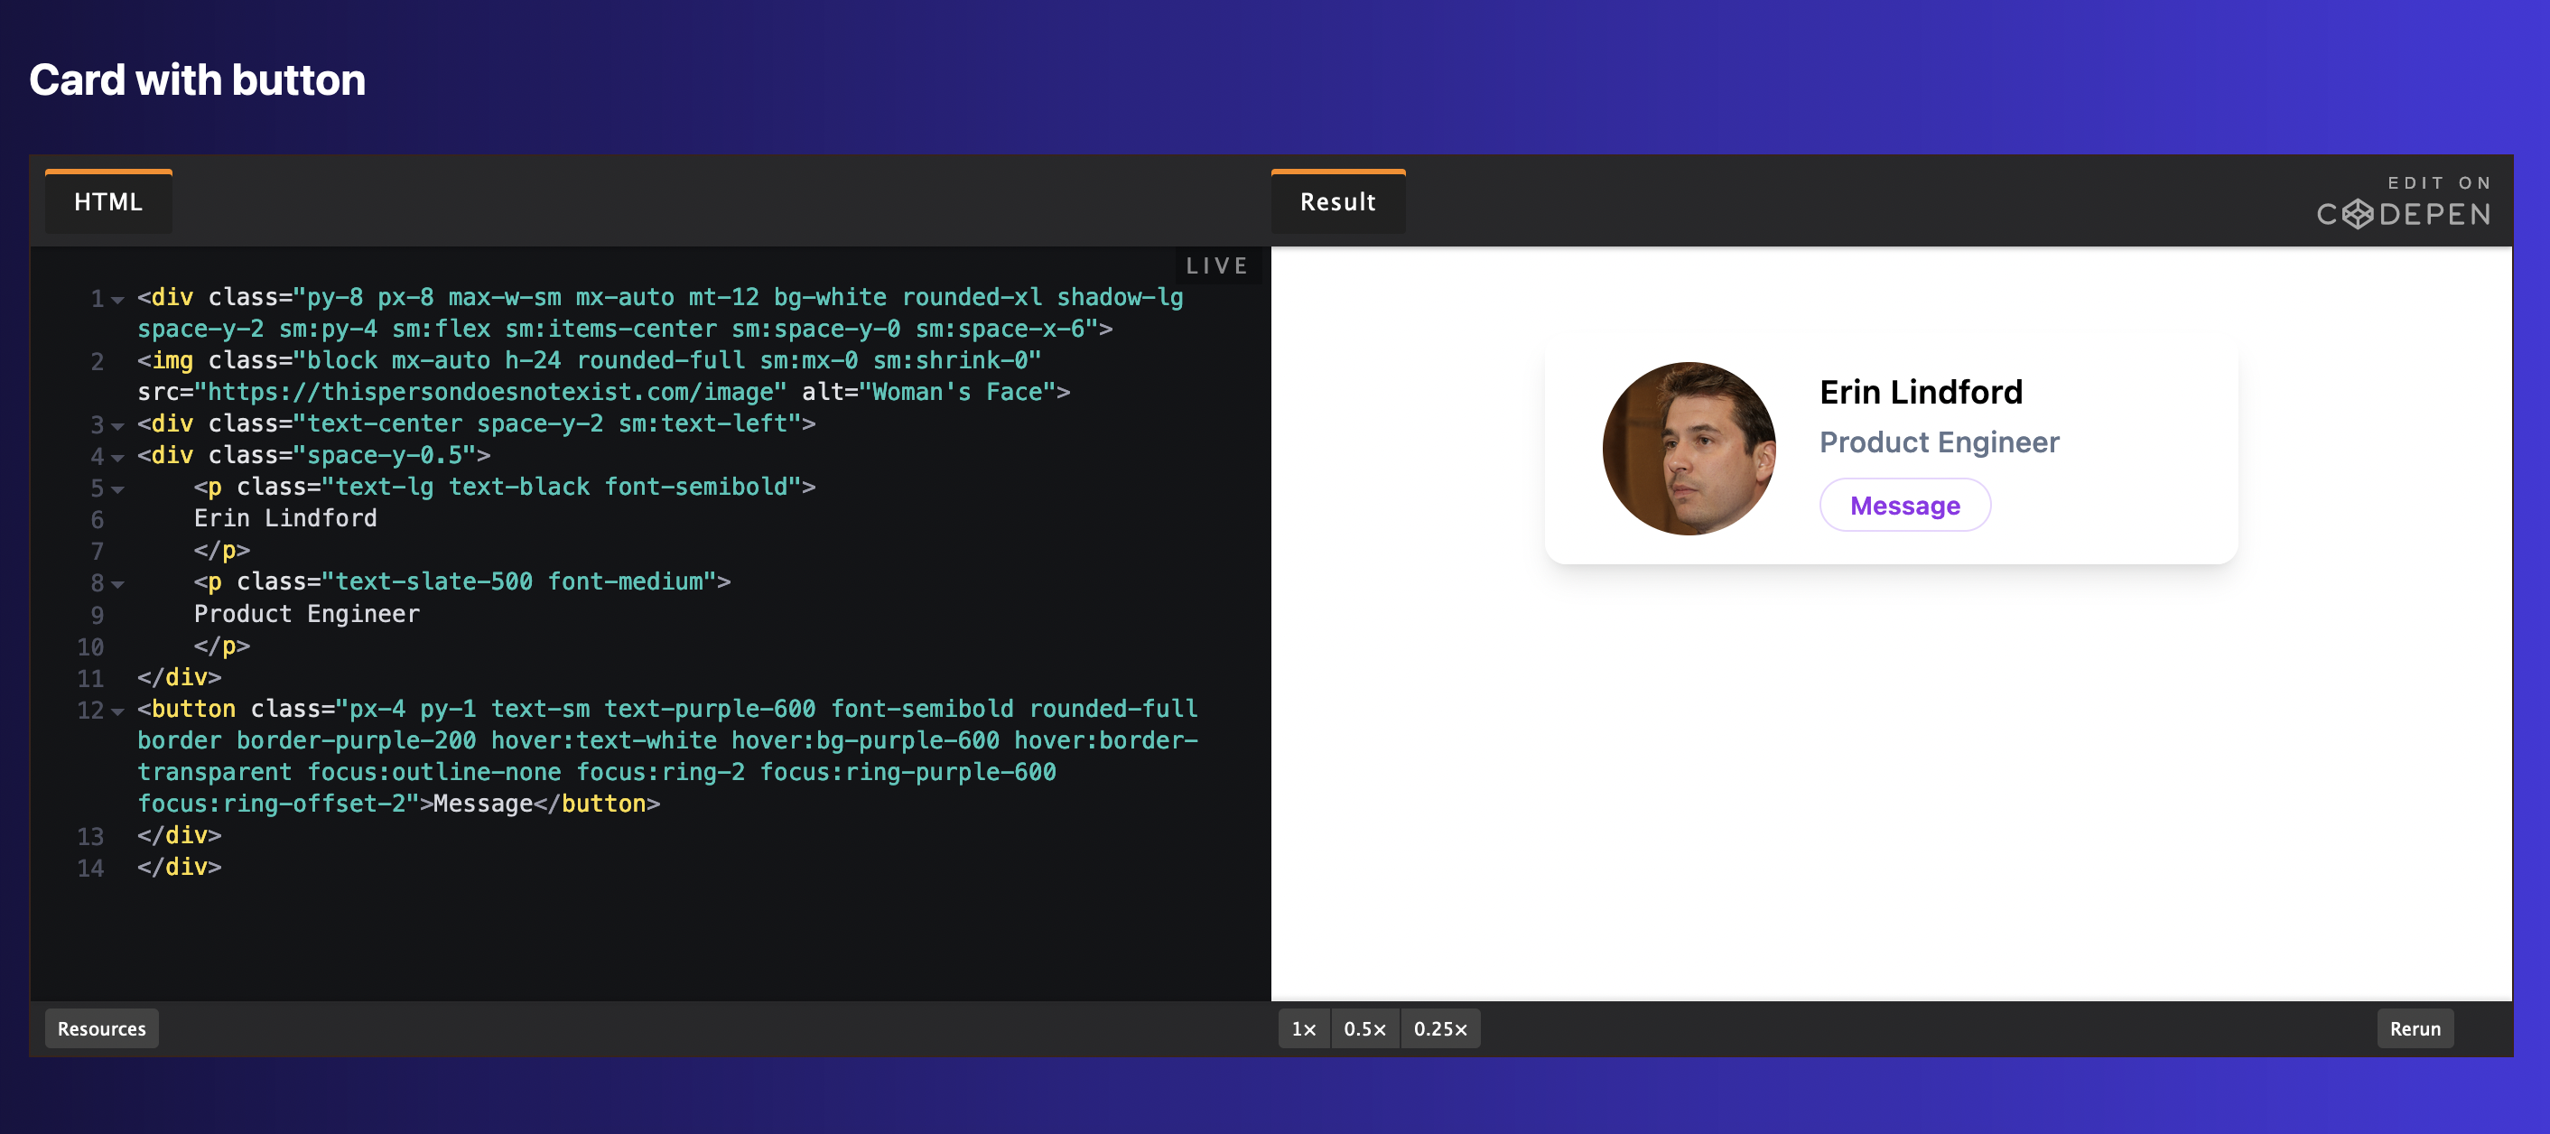Select the Result tab
The width and height of the screenshot is (2550, 1134).
(1336, 202)
